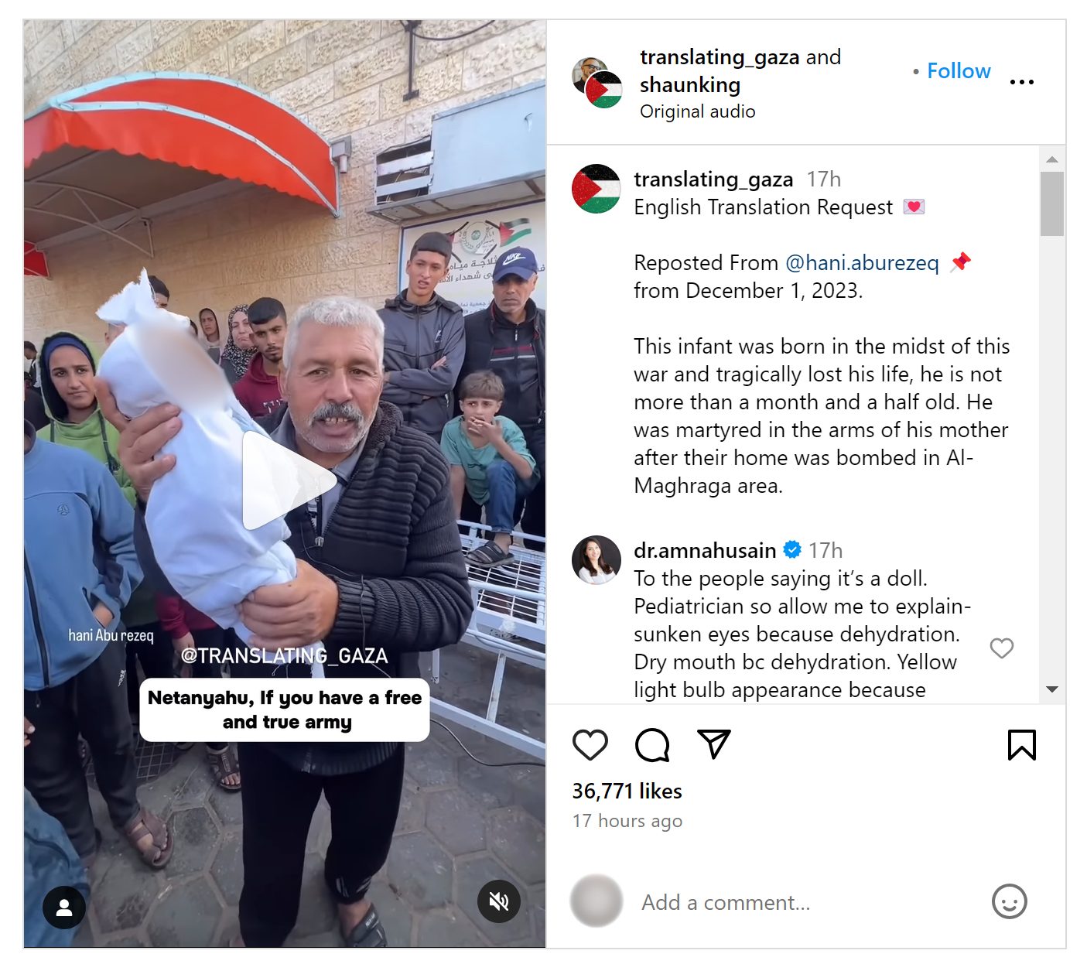
Task: Share the post via paper plane icon
Action: (713, 744)
